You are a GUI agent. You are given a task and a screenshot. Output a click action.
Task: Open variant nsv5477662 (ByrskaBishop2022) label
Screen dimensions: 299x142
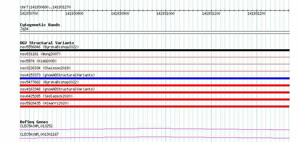(x=49, y=82)
